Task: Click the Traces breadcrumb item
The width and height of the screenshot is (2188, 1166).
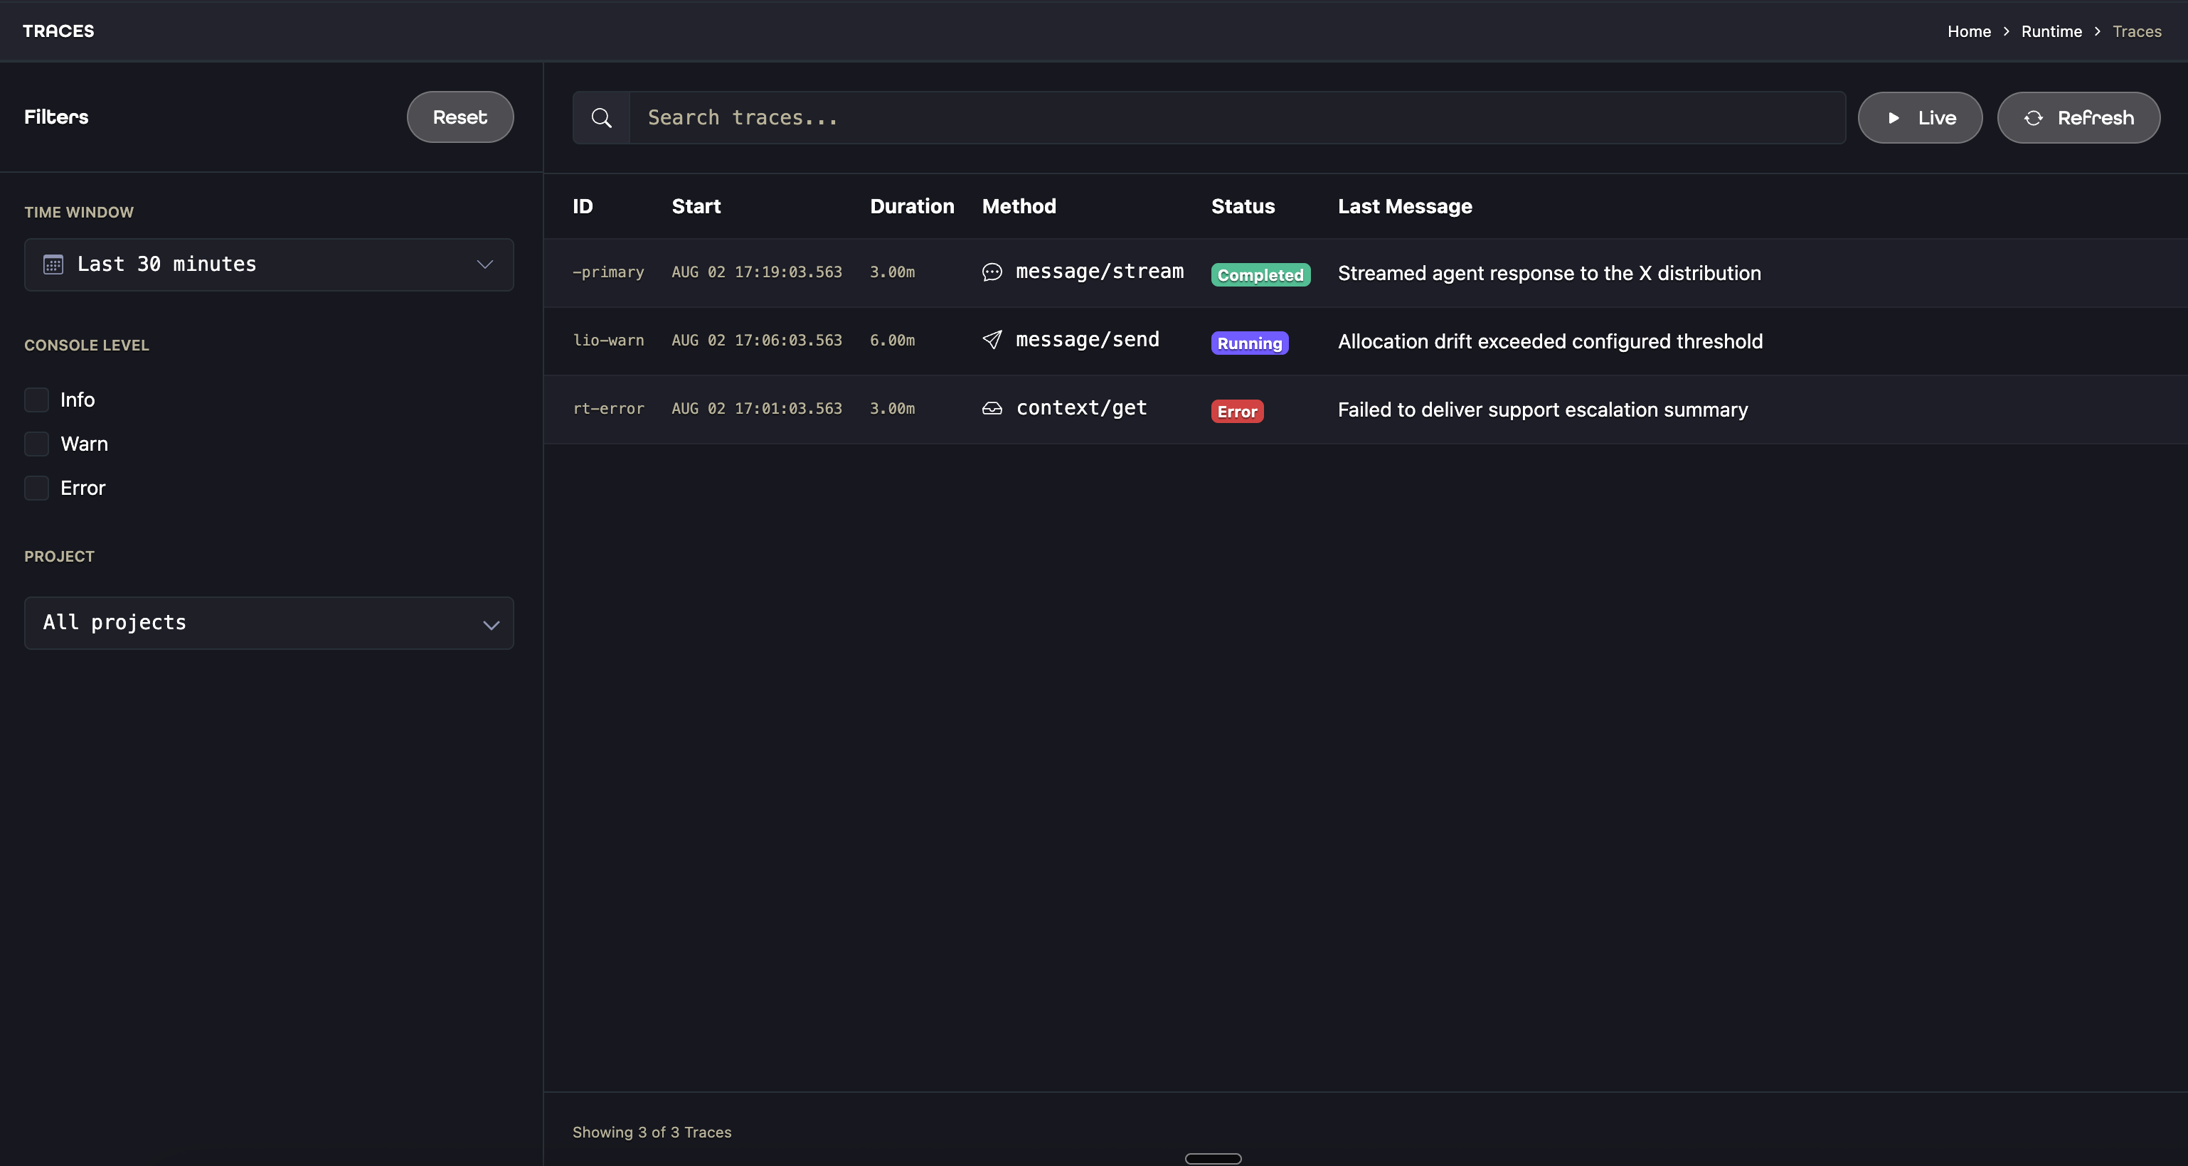Action: tap(2137, 31)
